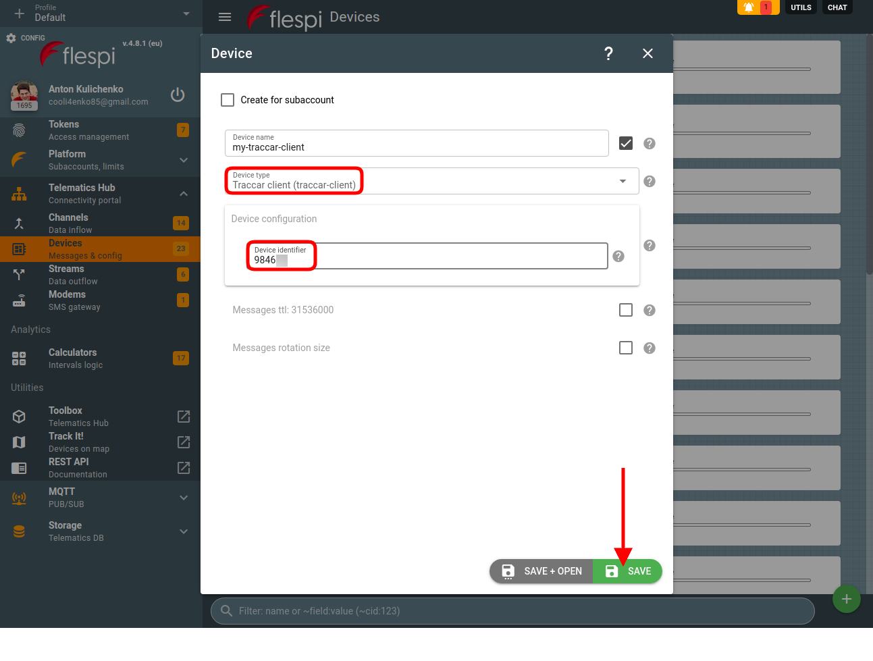Select Calculators Intervals logic menu item
The height and width of the screenshot is (661, 873).
pyautogui.click(x=100, y=359)
